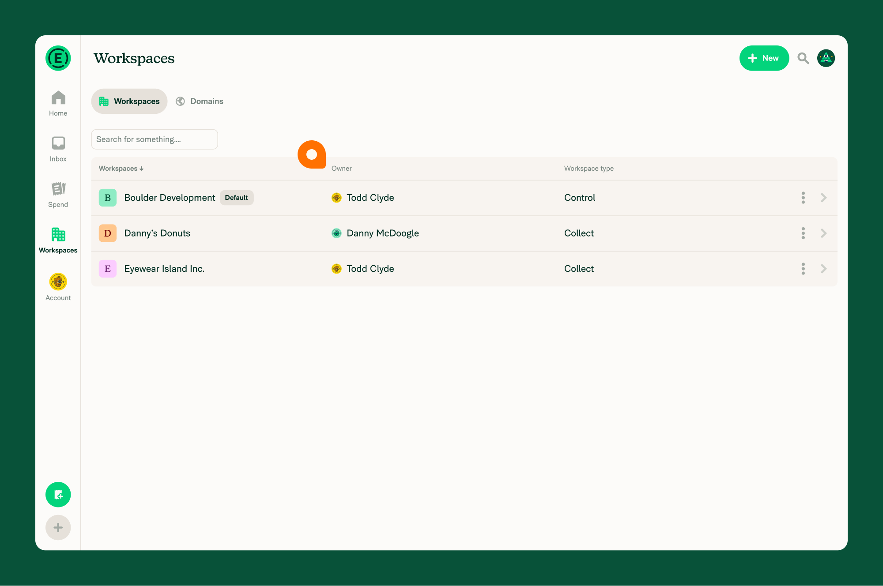This screenshot has height=586, width=883.
Task: Open search via the magnifying glass icon
Action: pyautogui.click(x=803, y=58)
